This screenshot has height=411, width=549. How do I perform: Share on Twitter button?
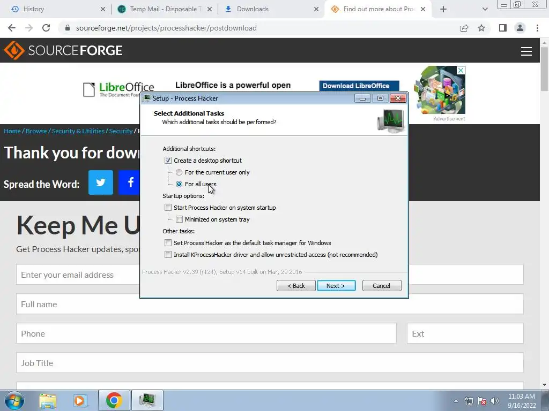(101, 182)
